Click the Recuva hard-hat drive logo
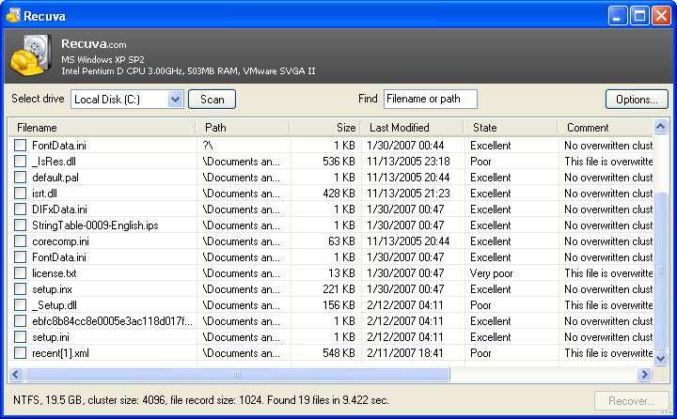Image resolution: width=677 pixels, height=419 pixels. coord(30,55)
